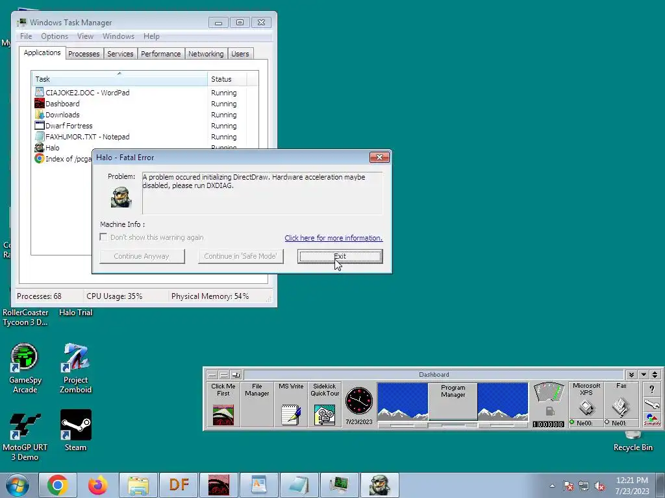Open Options menu in Task Manager
The height and width of the screenshot is (498, 665).
click(55, 36)
